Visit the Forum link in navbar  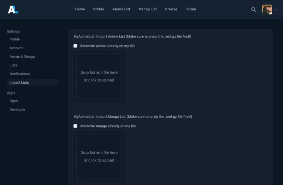(191, 9)
